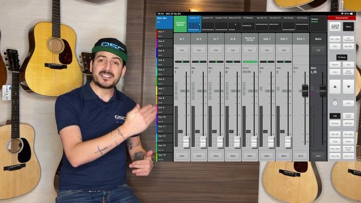The width and height of the screenshot is (361, 203).
Task: Tap the up arrow navigation button
Action: pyautogui.click(x=334, y=86)
